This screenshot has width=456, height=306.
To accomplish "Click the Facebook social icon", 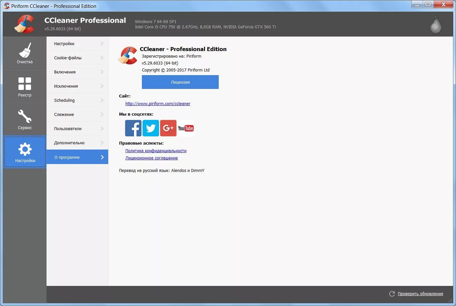I will point(133,128).
